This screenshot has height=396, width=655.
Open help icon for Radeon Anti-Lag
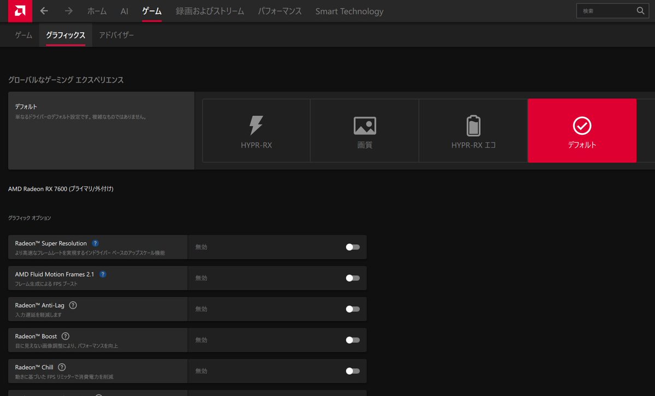click(73, 305)
